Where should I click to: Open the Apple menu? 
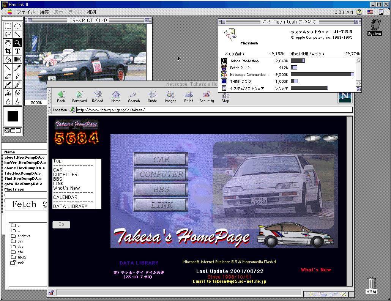[10, 12]
